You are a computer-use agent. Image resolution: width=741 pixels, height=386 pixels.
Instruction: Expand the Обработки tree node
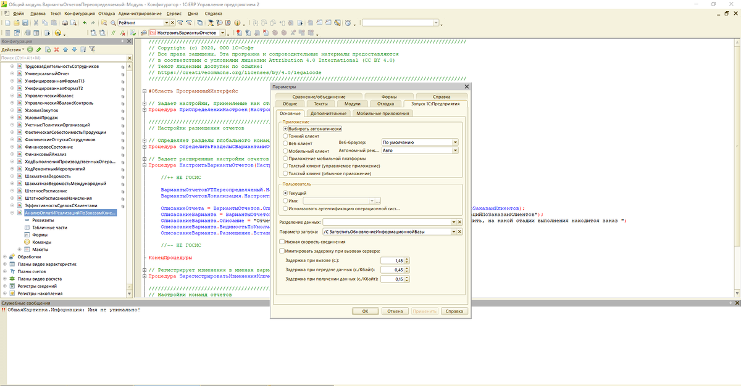(5, 257)
